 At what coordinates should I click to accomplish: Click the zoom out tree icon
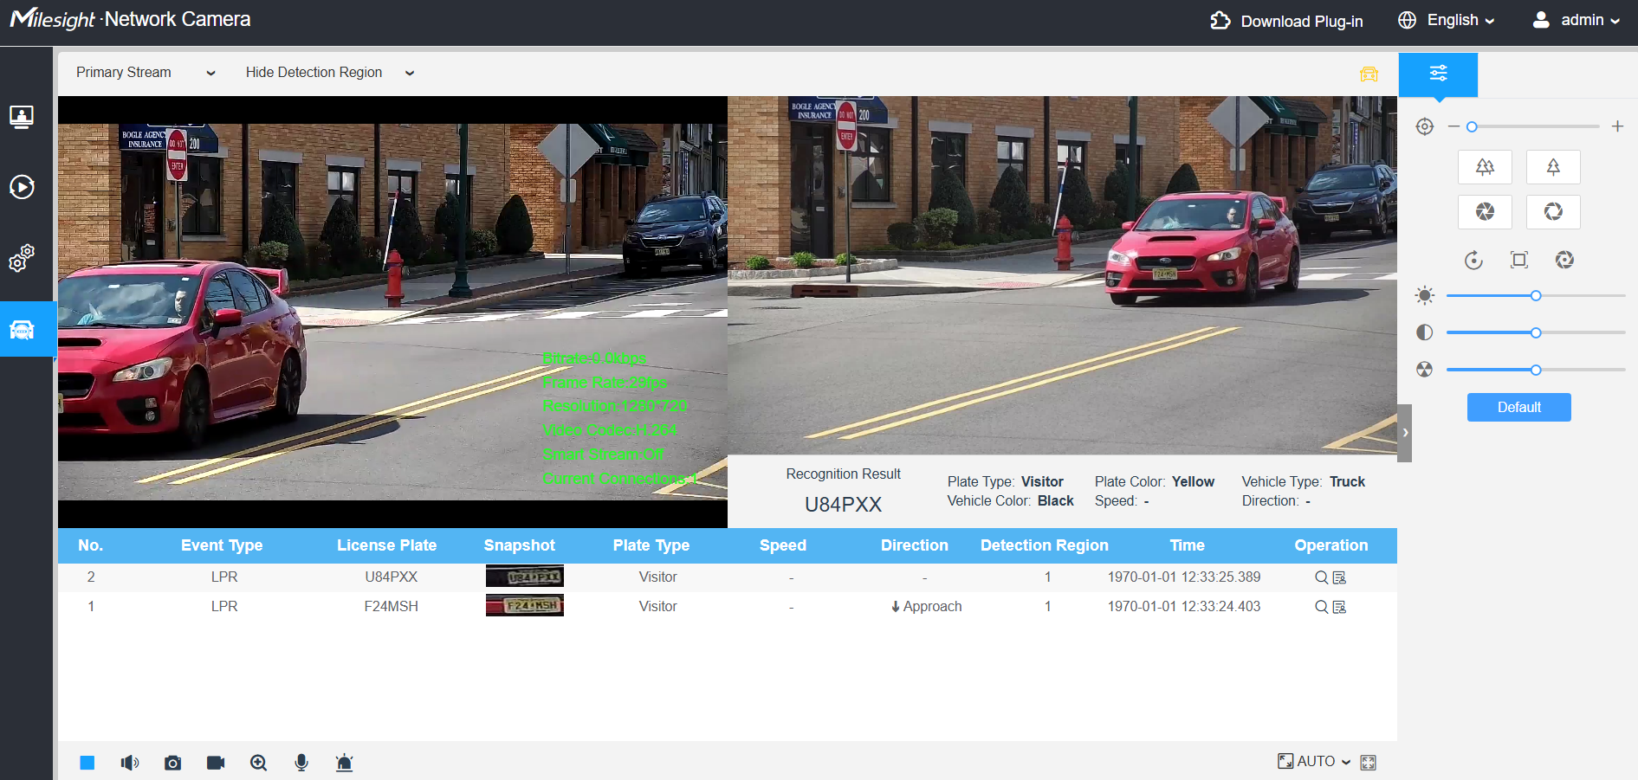1485,167
